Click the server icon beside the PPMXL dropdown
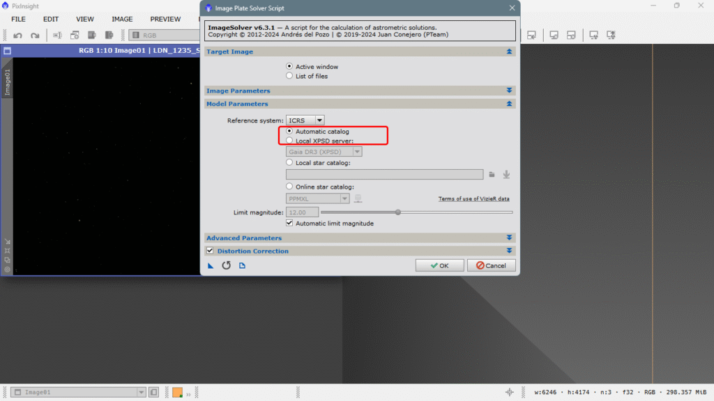 358,198
